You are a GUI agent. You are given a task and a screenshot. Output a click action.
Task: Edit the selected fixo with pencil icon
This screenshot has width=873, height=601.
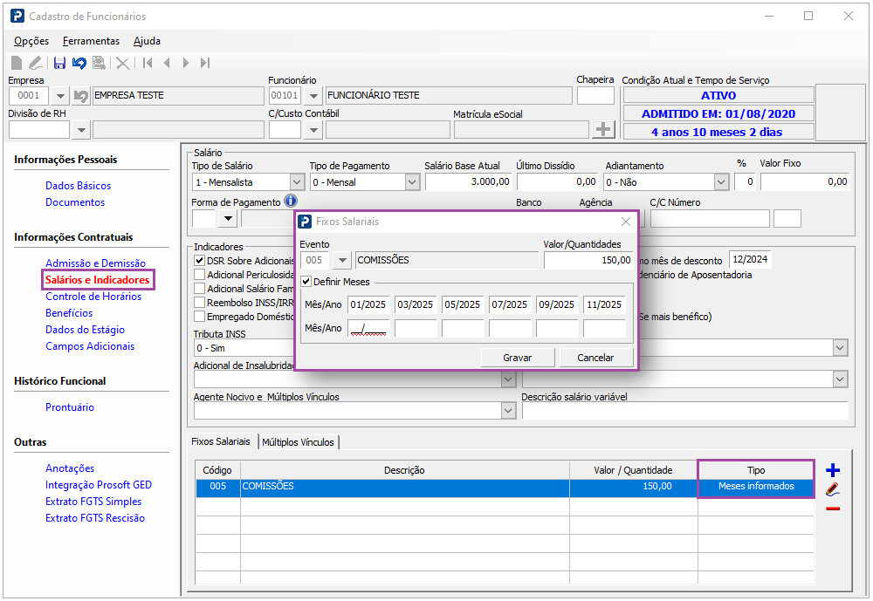point(832,489)
